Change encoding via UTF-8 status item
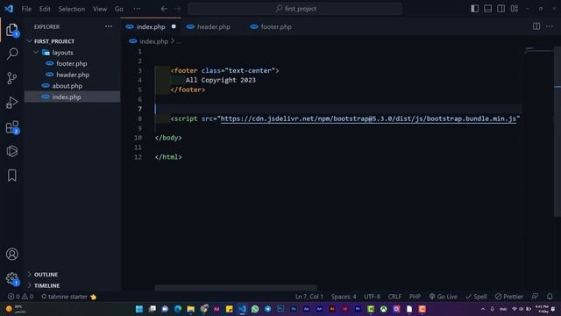The width and height of the screenshot is (561, 316). [372, 297]
